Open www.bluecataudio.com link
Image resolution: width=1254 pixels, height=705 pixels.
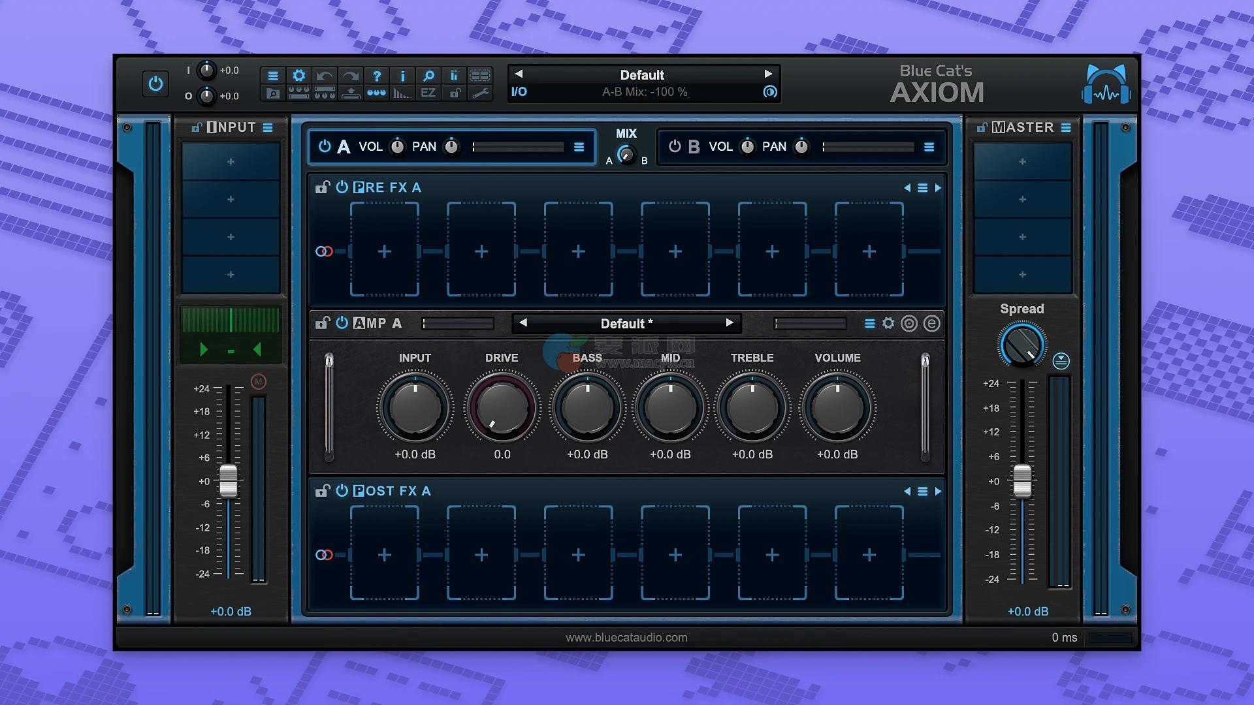point(626,637)
